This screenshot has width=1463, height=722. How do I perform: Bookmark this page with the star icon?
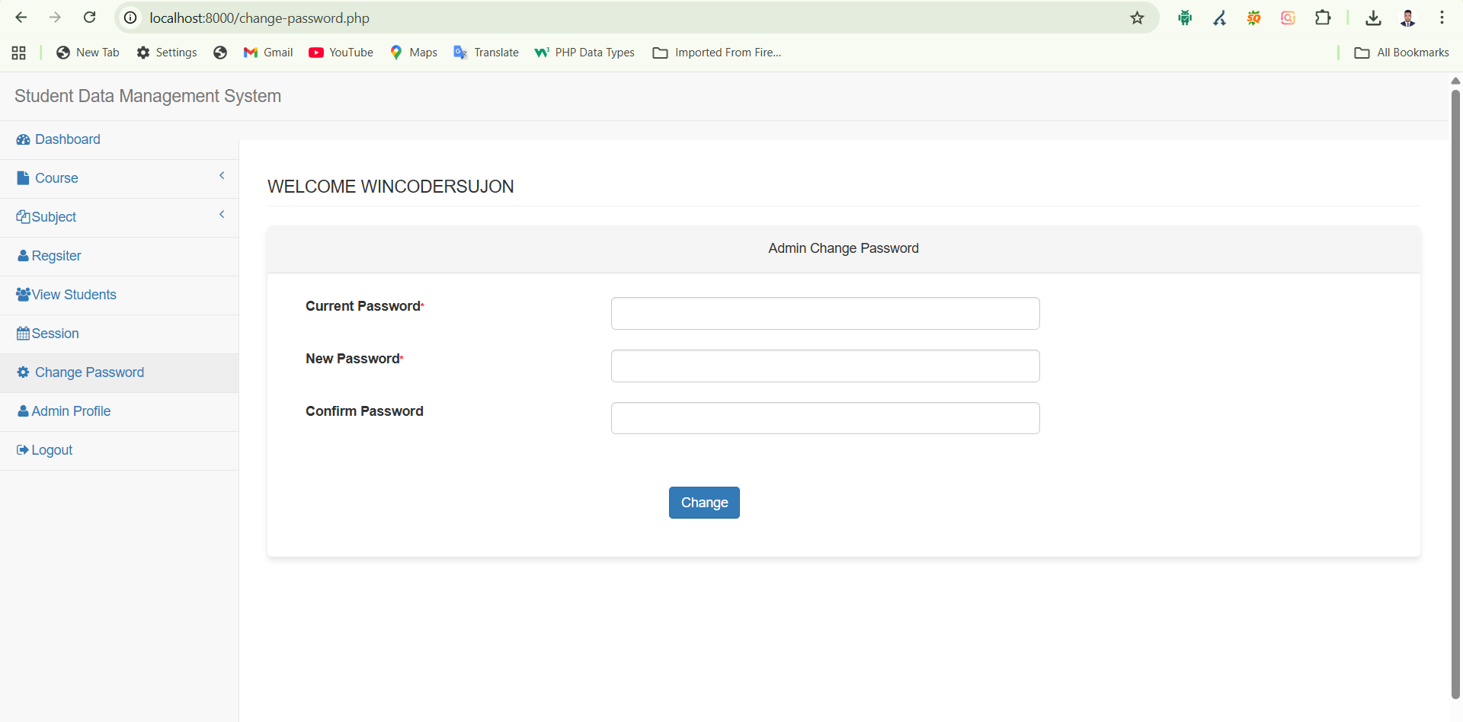tap(1137, 18)
